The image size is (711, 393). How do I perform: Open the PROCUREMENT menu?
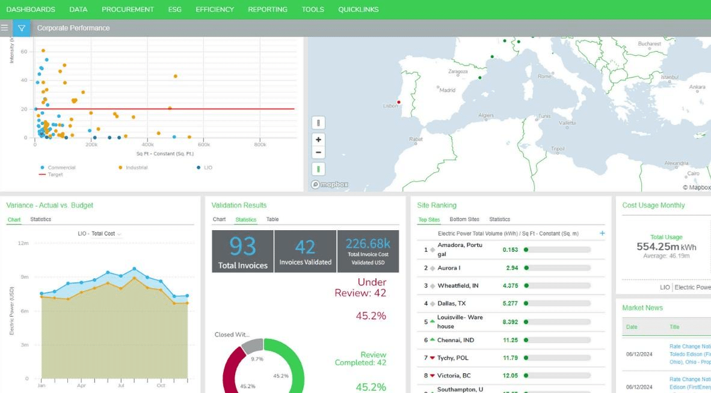128,10
